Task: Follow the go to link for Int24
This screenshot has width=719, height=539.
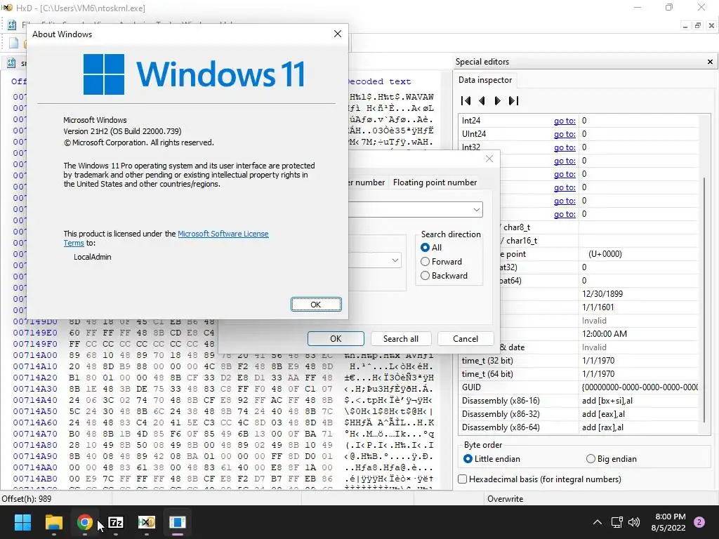Action: [565, 121]
